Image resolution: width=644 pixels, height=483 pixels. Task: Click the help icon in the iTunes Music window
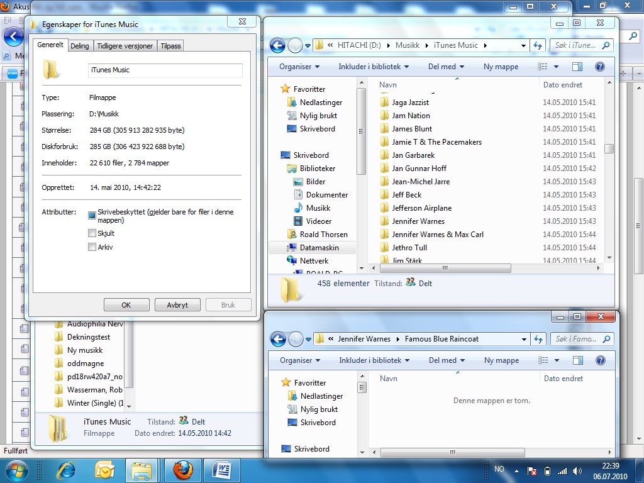tap(599, 67)
